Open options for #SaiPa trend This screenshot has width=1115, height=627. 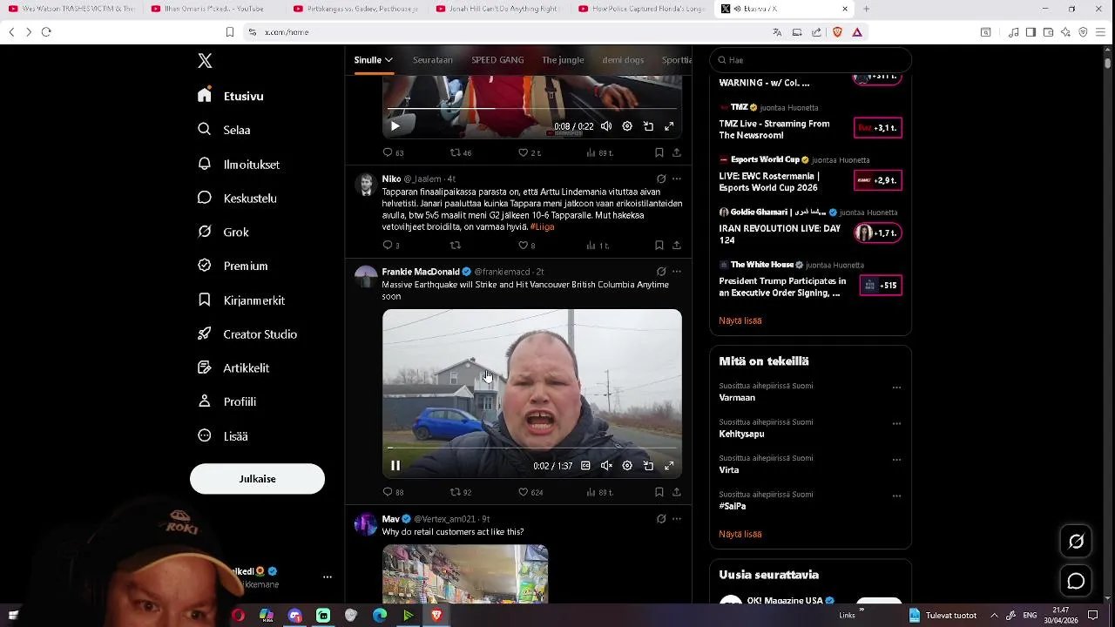(896, 496)
